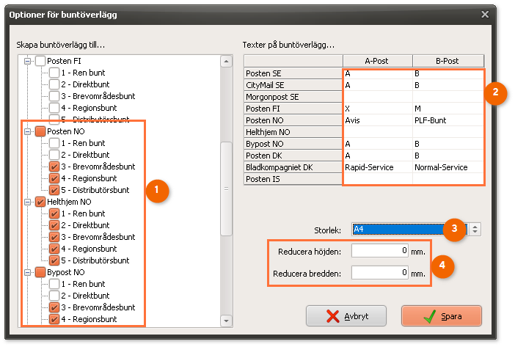Viewport: 515px width, 347px height.
Task: Click the Reducera bredden input field
Action: coord(380,272)
